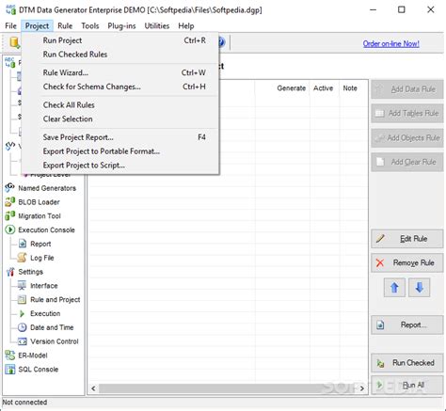Click the BLOB Loader icon

9,202
